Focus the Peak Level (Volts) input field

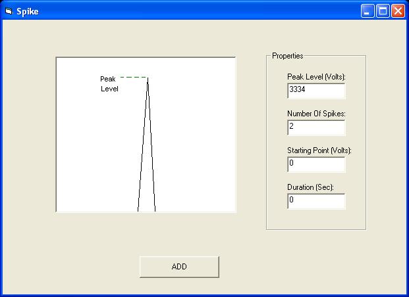click(316, 91)
